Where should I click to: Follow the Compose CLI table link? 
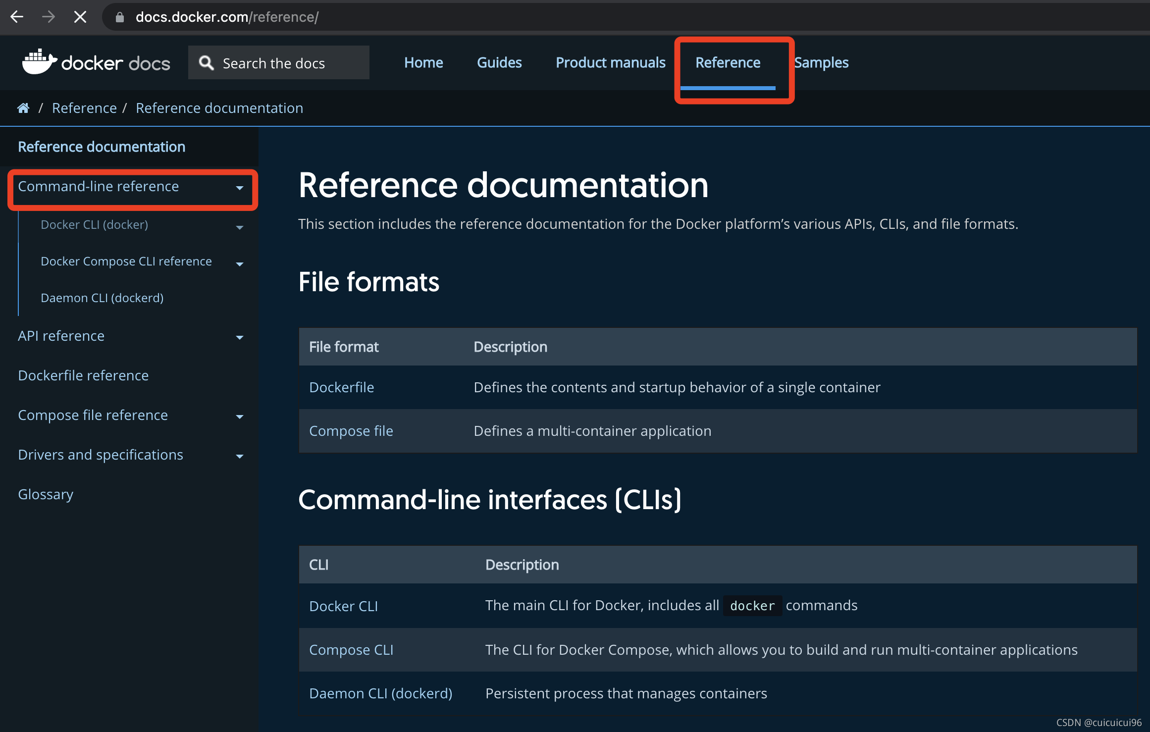[351, 650]
